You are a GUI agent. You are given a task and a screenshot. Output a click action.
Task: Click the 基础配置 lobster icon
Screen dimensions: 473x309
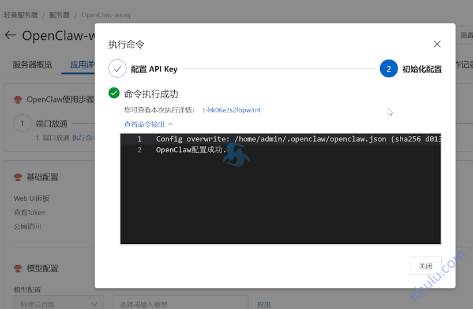click(18, 177)
